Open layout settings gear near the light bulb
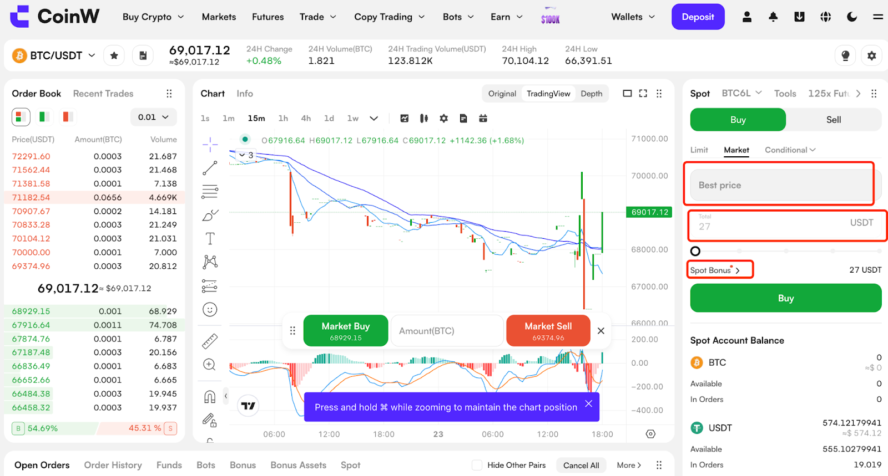Screen dimensions: 888x476 click(872, 55)
